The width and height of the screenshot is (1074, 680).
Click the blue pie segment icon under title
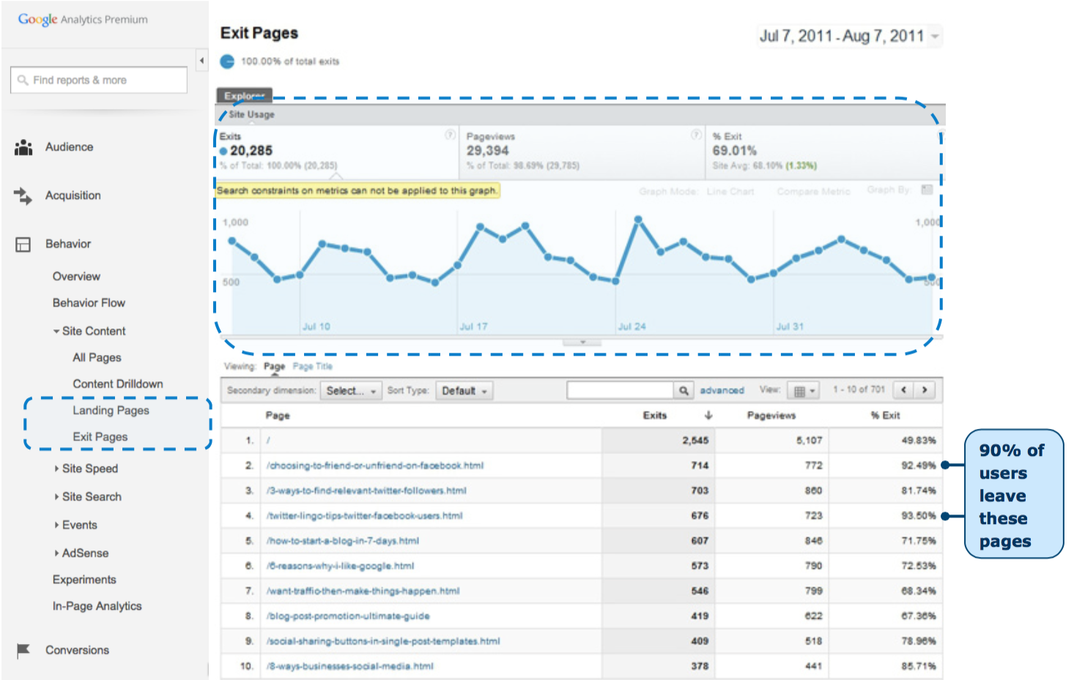point(227,61)
